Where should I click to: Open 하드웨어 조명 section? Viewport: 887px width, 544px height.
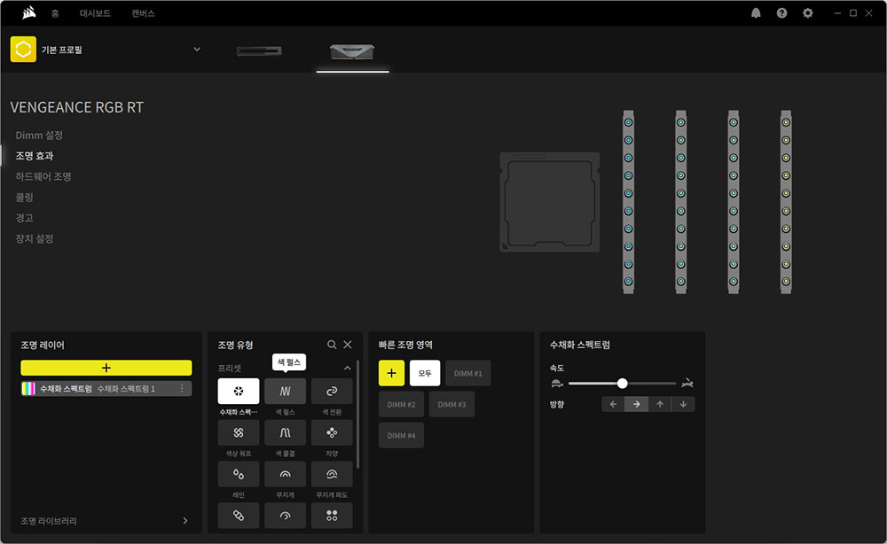tap(43, 177)
